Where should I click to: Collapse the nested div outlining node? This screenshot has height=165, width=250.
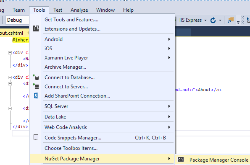[10, 84]
